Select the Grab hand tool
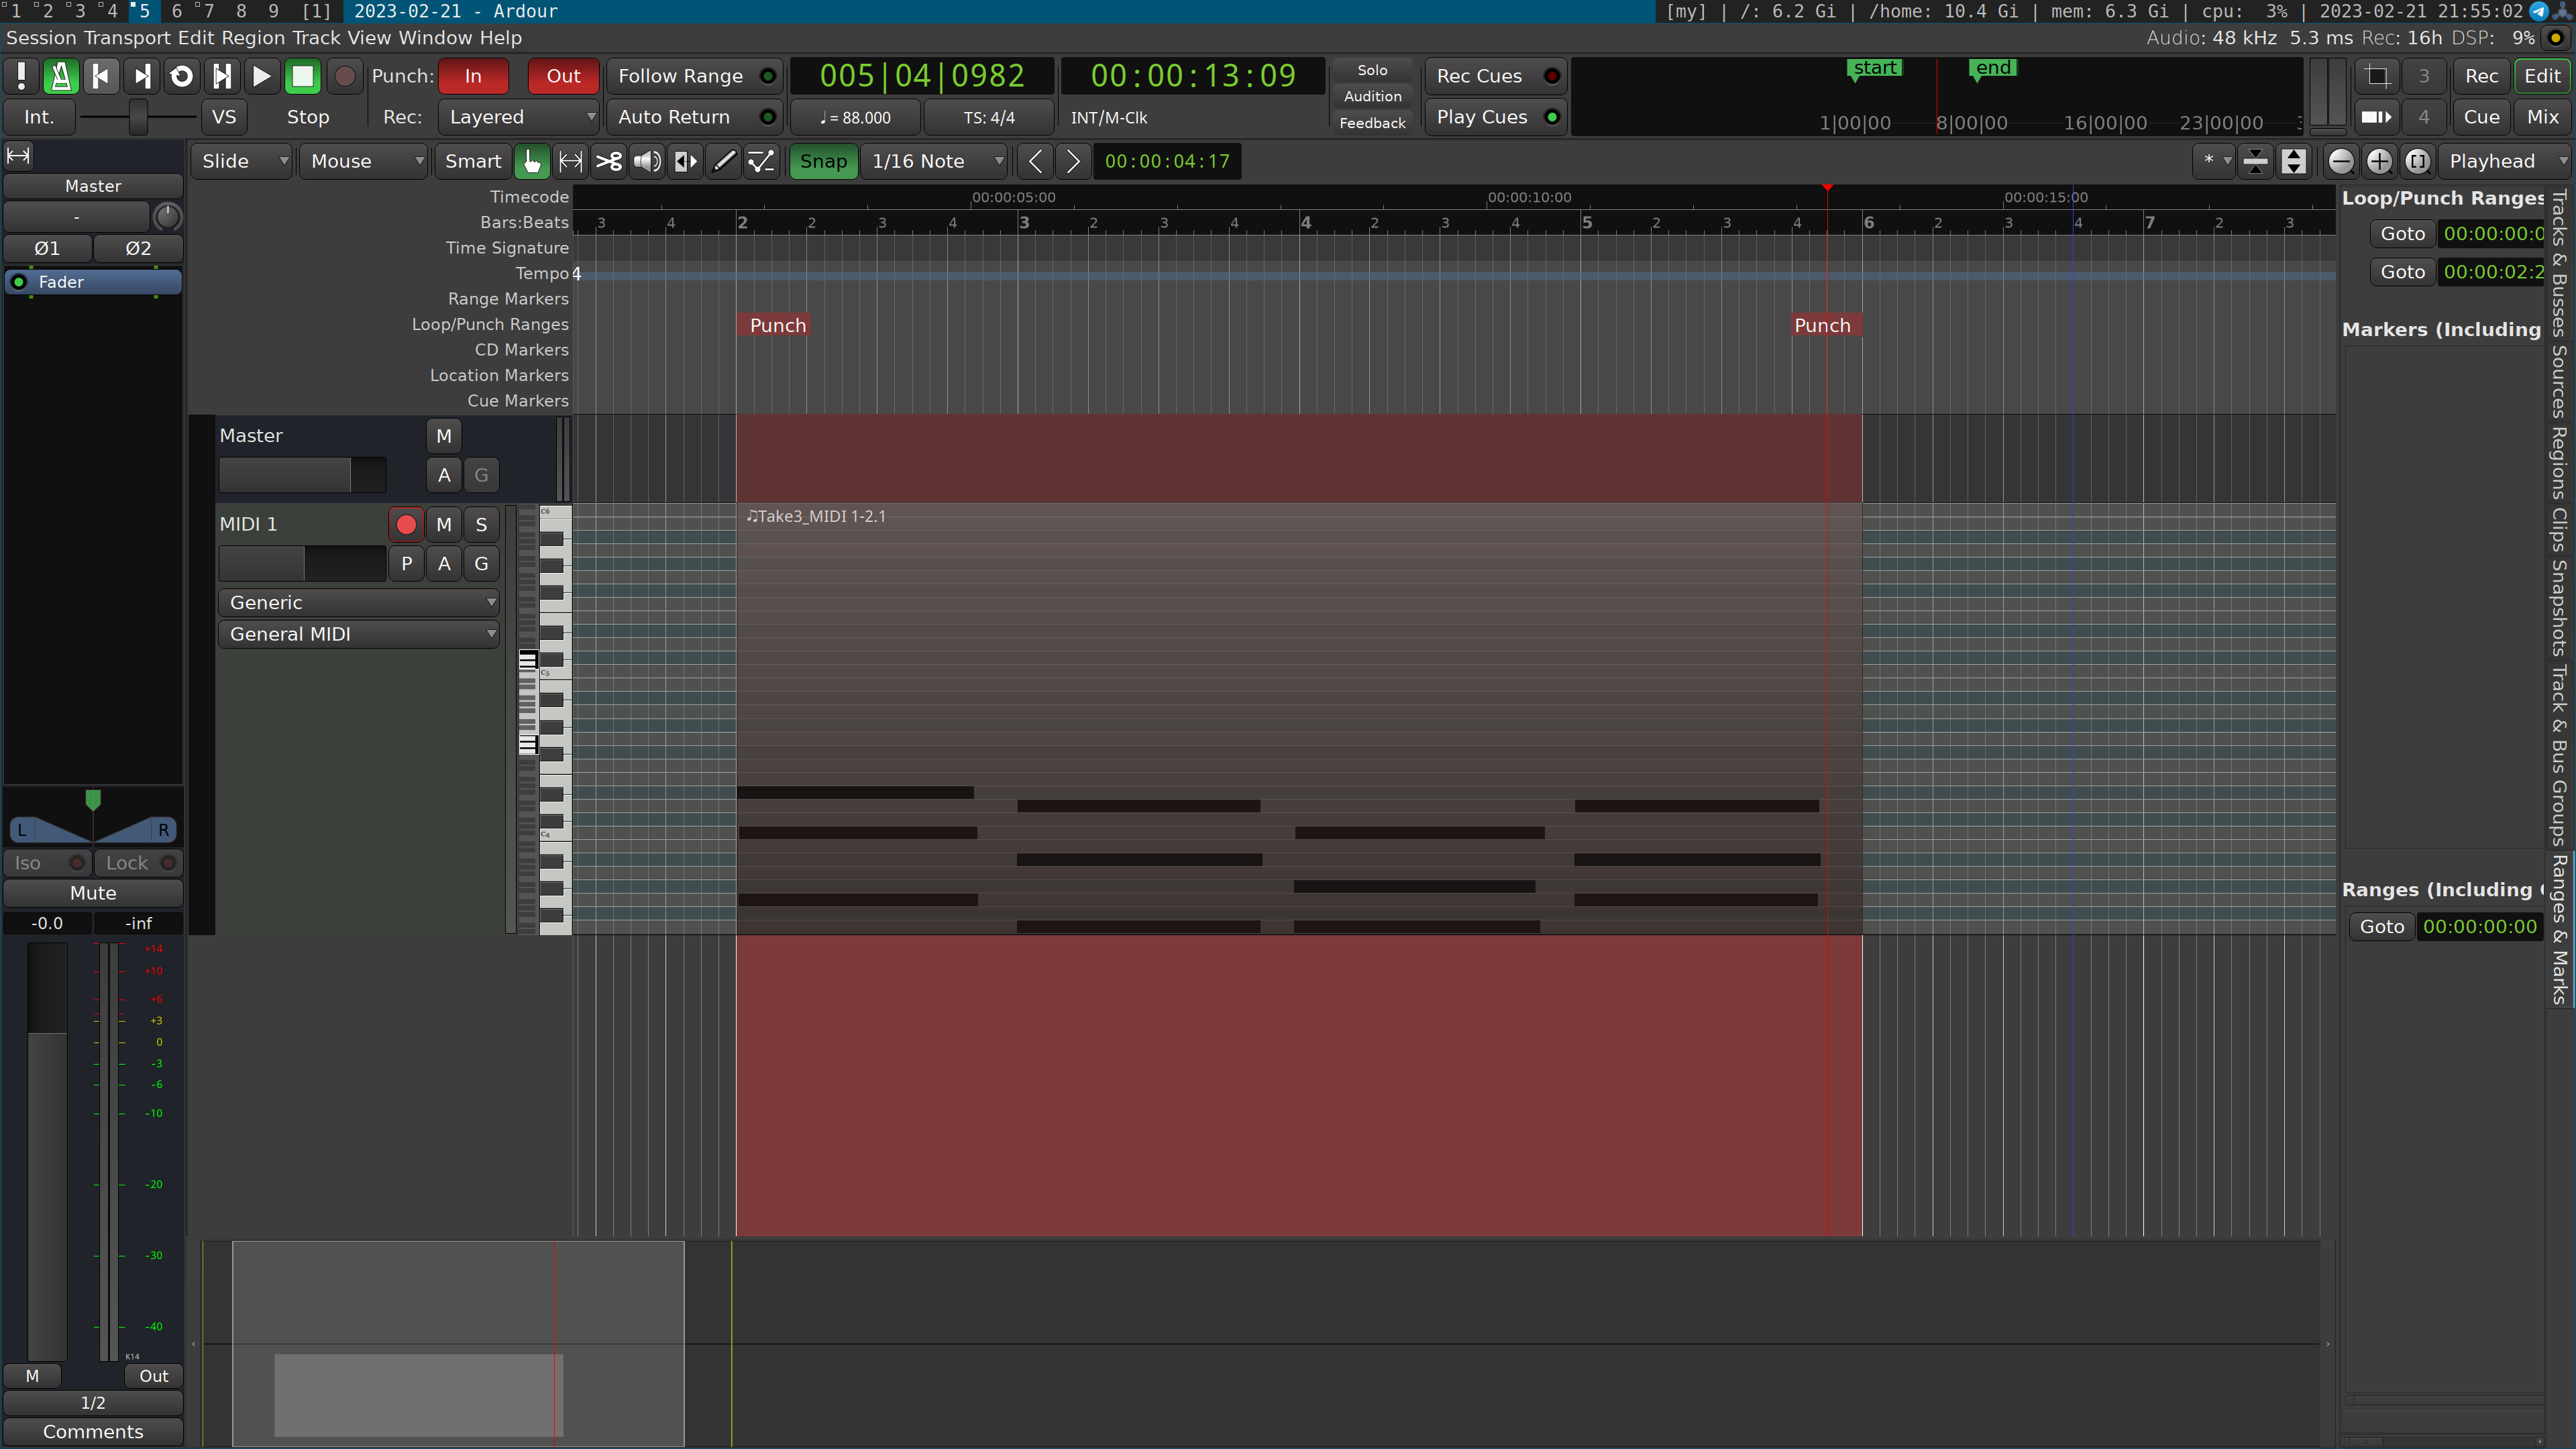Viewport: 2576px width, 1449px height. (x=532, y=161)
